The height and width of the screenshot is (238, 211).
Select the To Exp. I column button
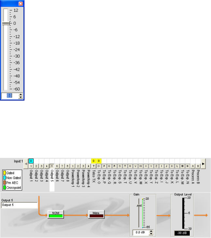(161, 166)
